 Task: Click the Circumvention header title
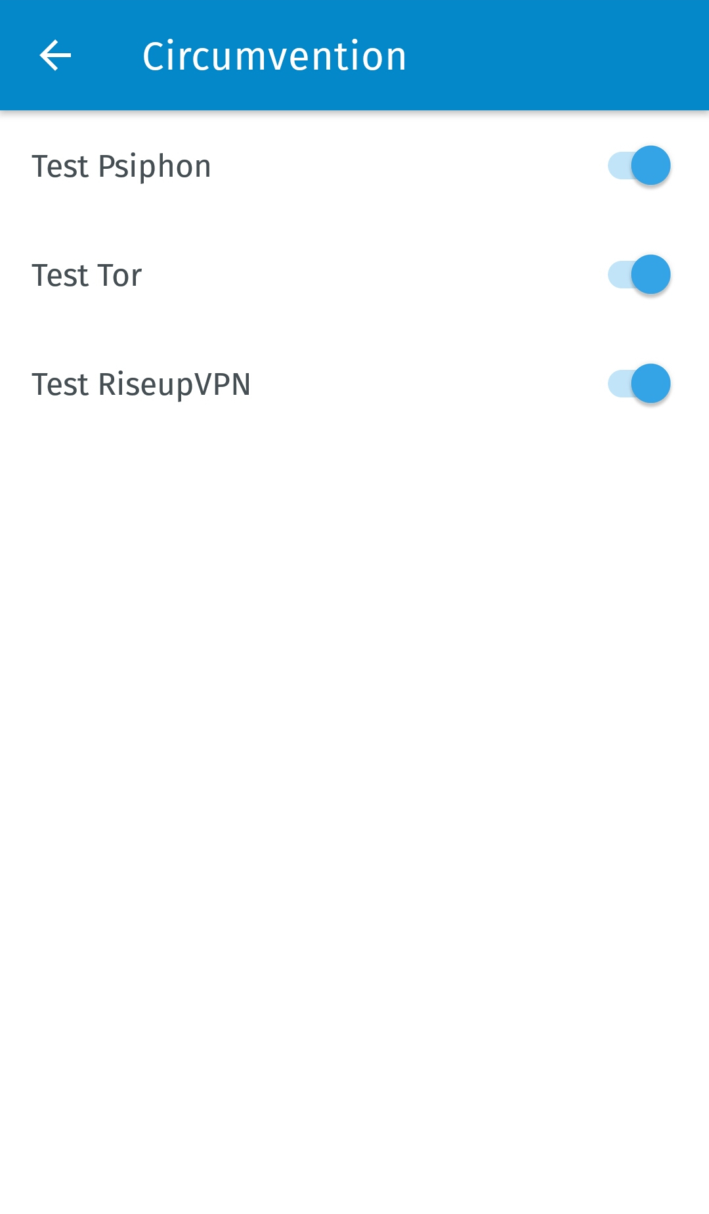point(274,56)
